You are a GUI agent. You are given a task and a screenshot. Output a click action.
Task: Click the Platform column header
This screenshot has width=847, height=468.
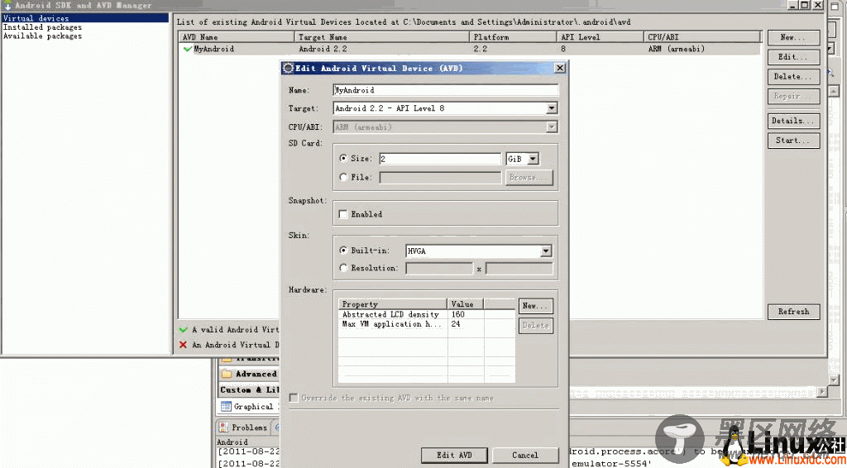click(x=513, y=37)
